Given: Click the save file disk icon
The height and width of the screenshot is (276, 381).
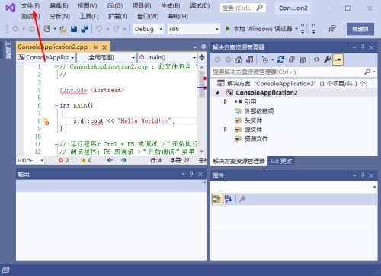Looking at the screenshot, I should 74,29.
